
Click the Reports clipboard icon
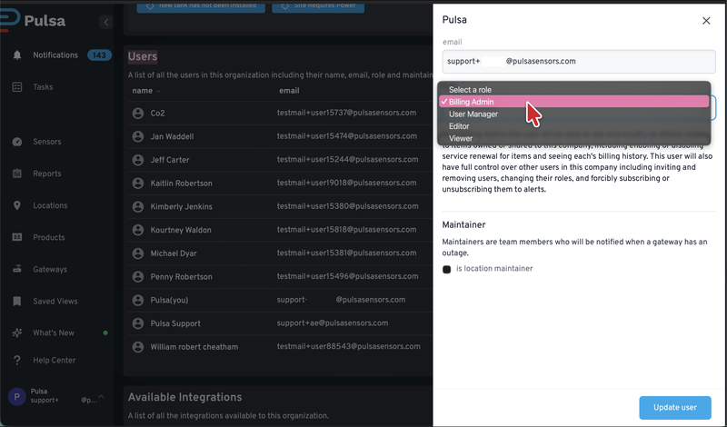(17, 174)
